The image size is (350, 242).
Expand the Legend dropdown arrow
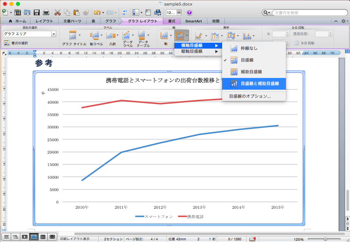pos(118,35)
